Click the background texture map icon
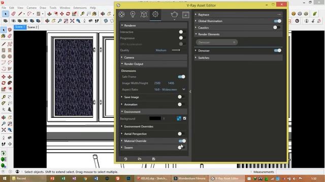 (179, 118)
